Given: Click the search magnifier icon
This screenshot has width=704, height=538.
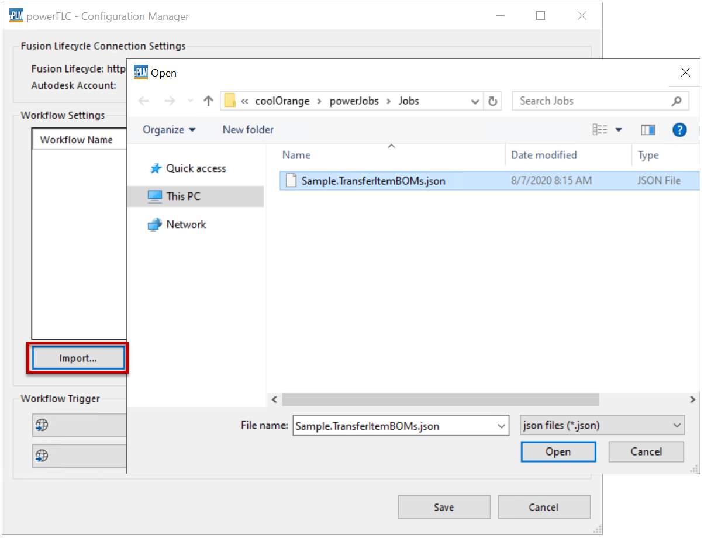Looking at the screenshot, I should (x=676, y=101).
